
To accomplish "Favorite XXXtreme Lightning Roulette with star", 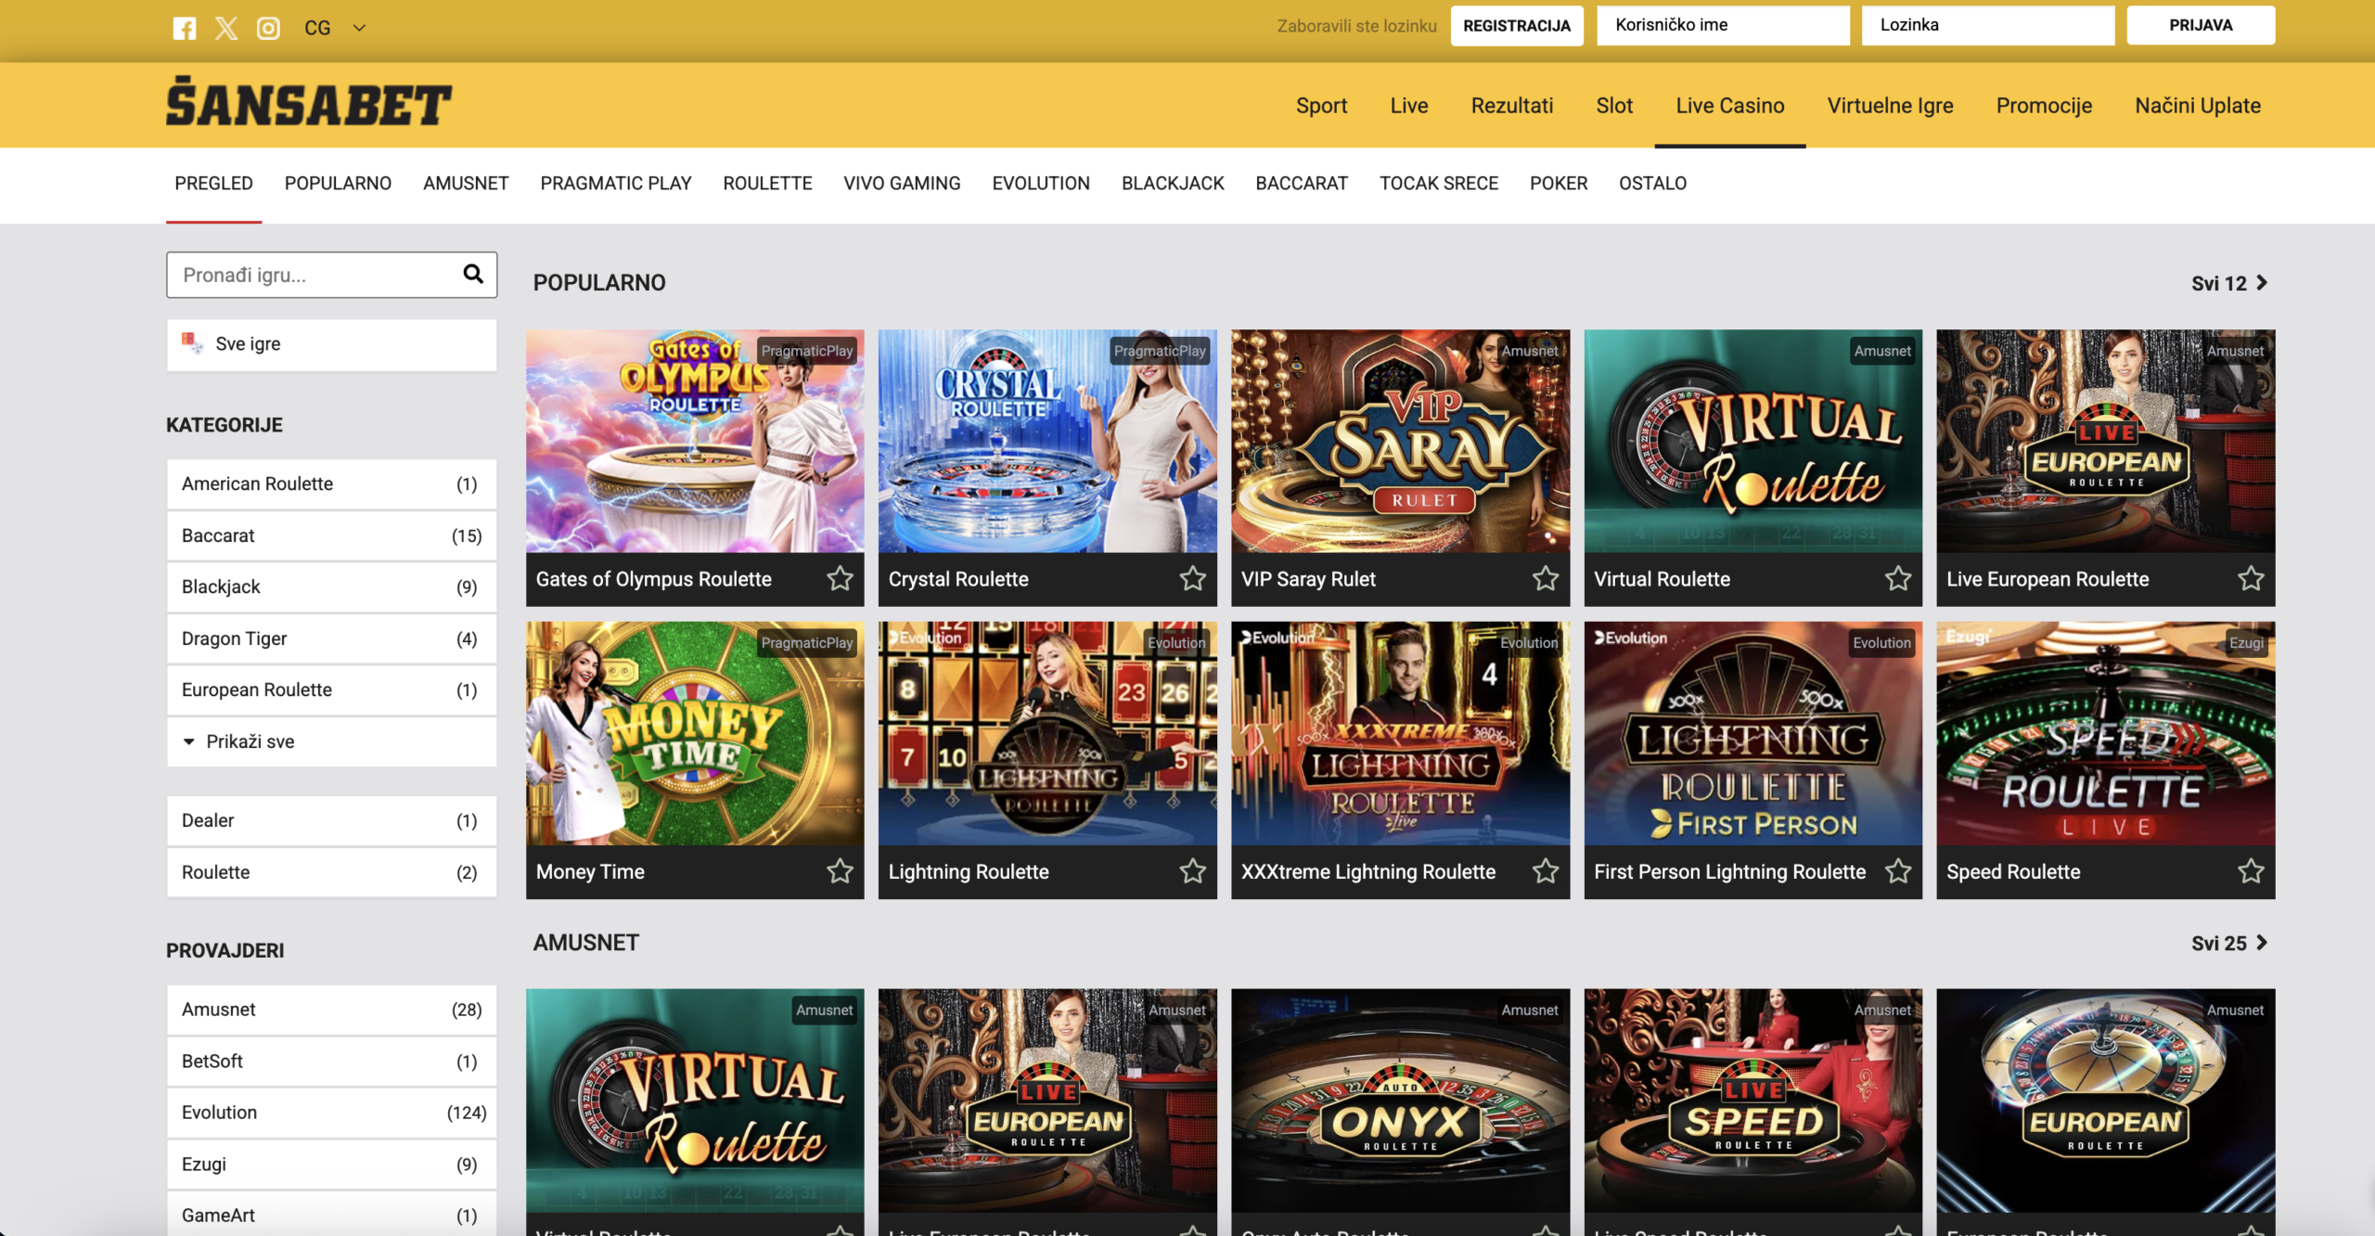I will (1546, 871).
